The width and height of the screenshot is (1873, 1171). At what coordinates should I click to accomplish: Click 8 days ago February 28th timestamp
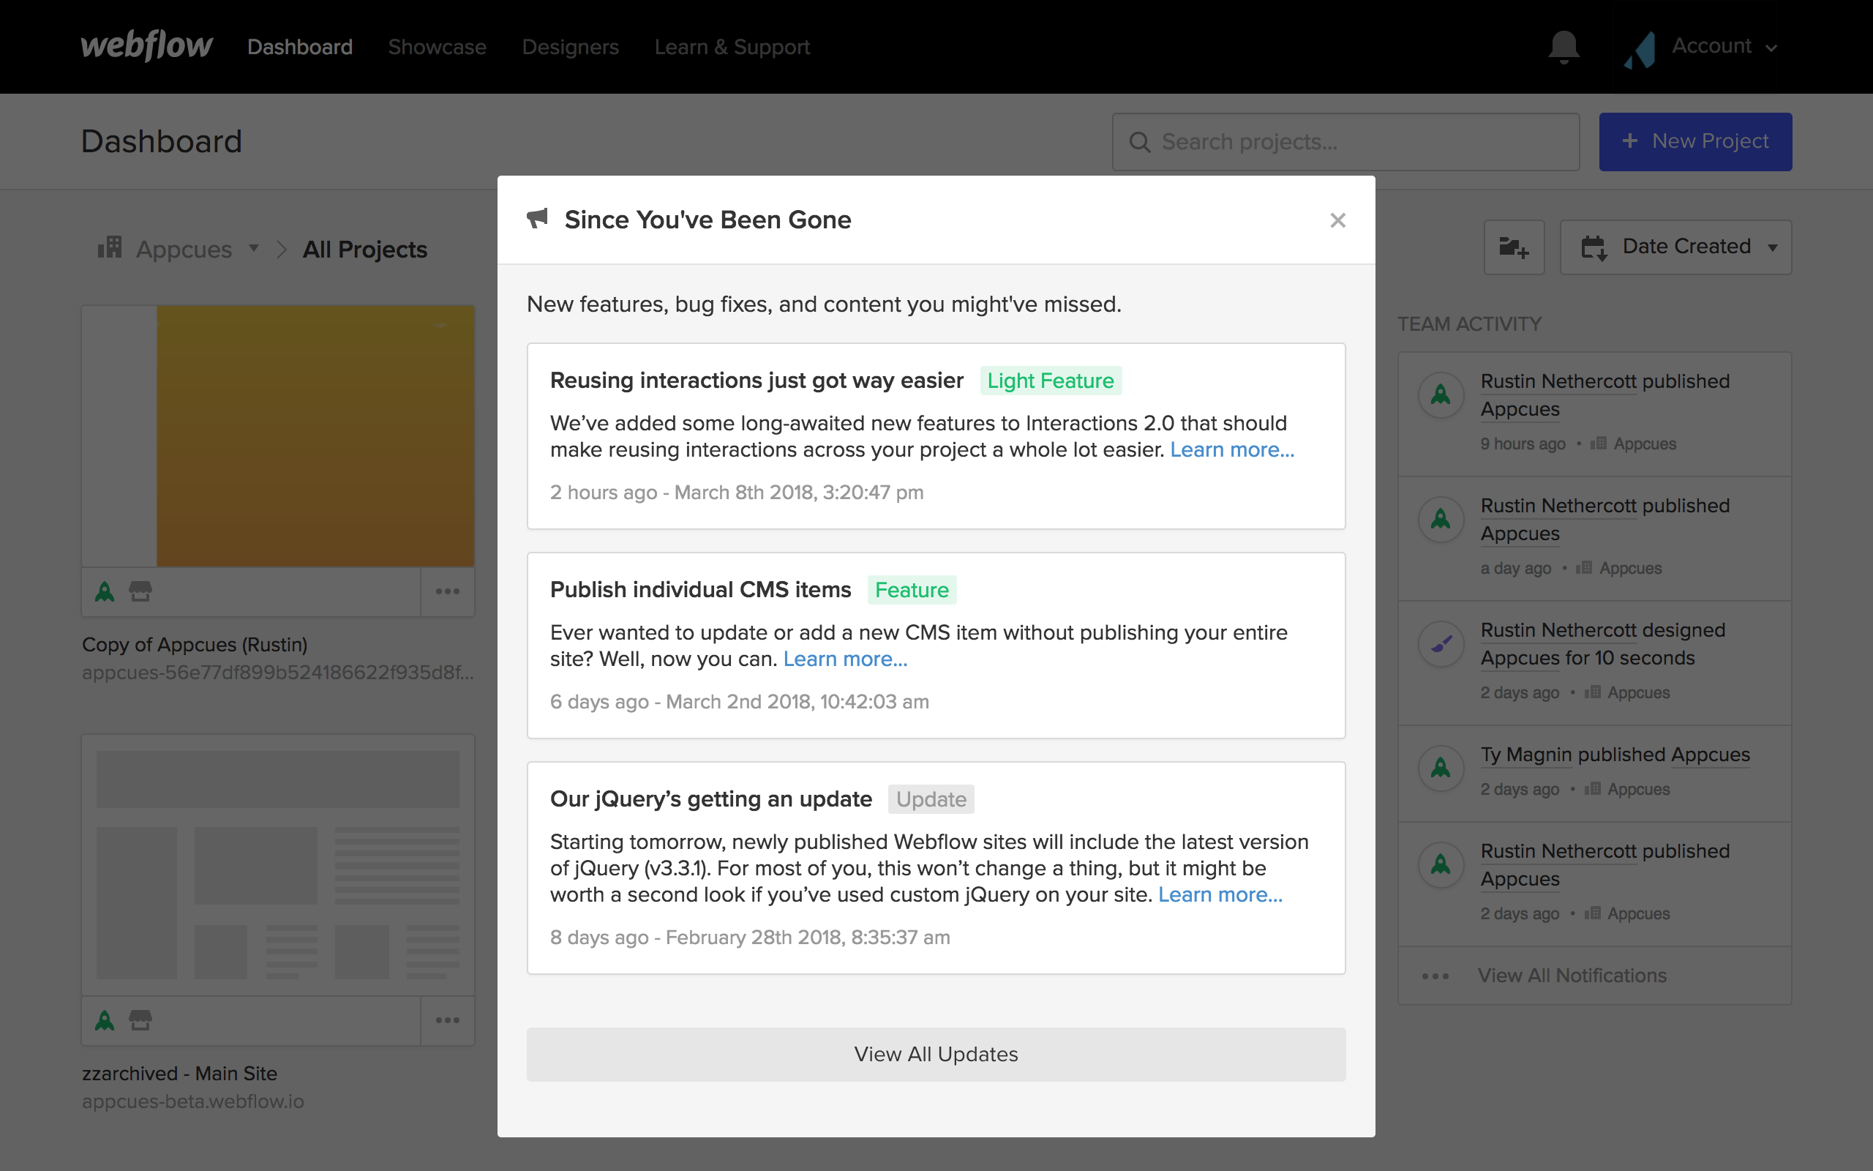coord(750,938)
